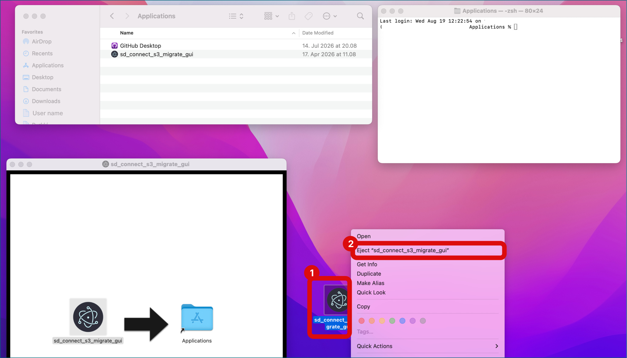Choose Eject "sd_connect_s3_migrate_gui" from context menu
This screenshot has height=358, width=627.
click(428, 251)
